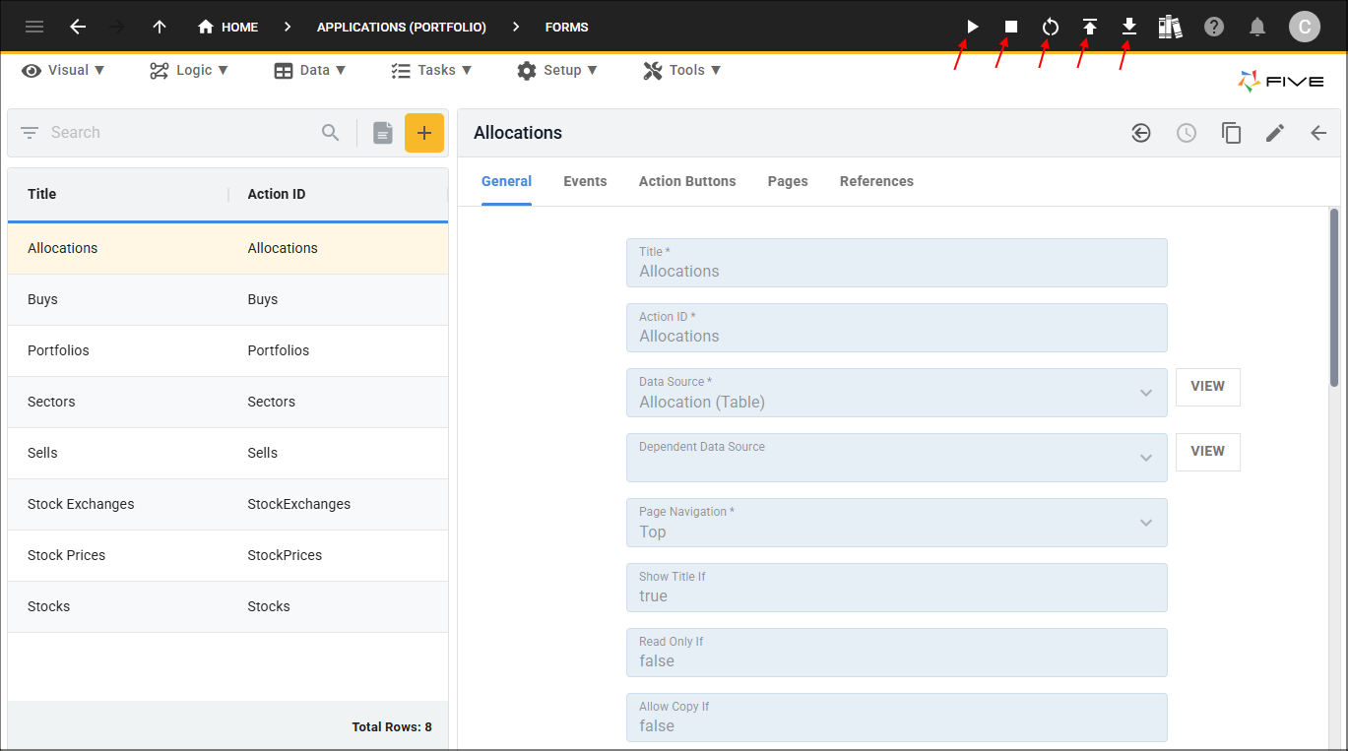Image resolution: width=1348 pixels, height=751 pixels.
Task: Switch to the Events tab
Action: coord(585,181)
